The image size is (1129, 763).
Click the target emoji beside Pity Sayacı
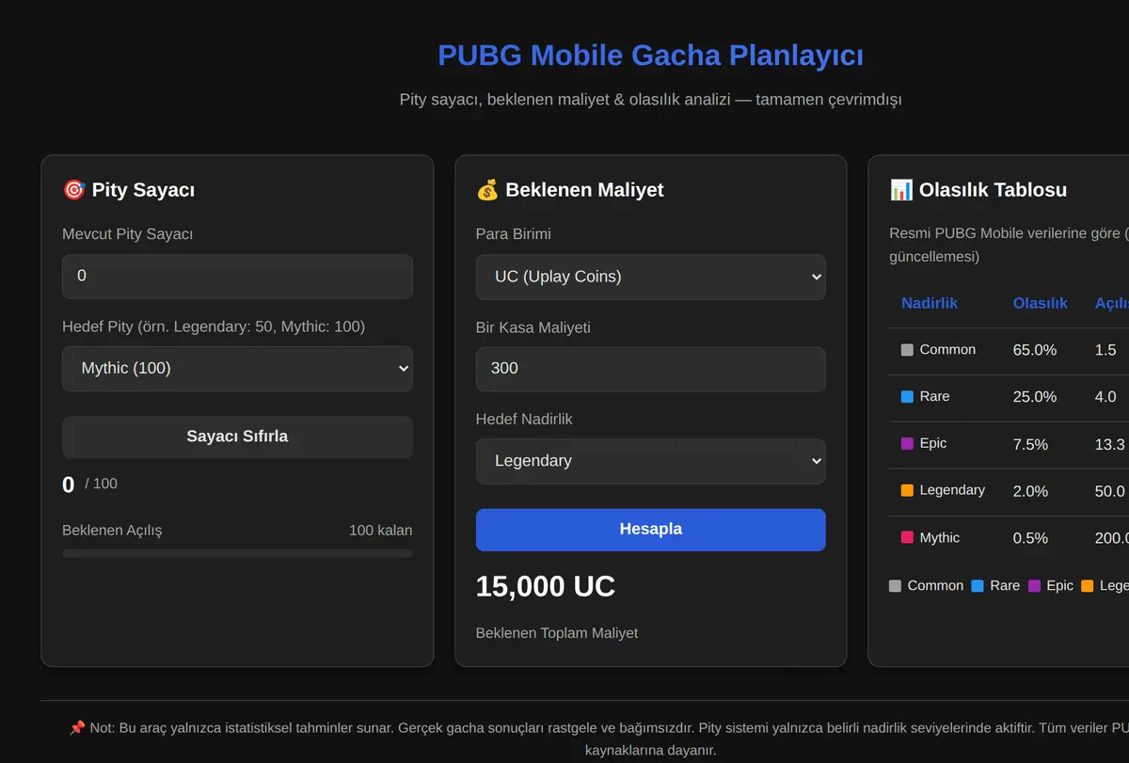coord(73,190)
